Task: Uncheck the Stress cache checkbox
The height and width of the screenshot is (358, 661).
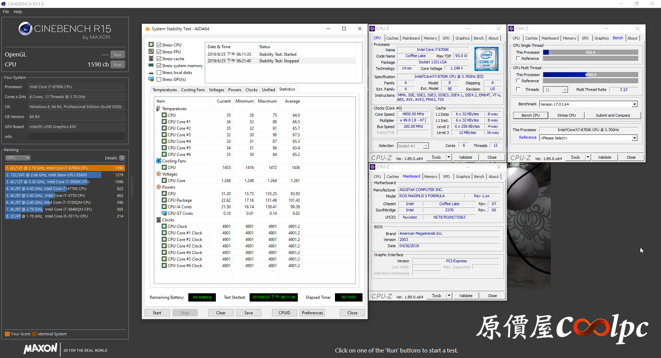Action: coord(159,59)
